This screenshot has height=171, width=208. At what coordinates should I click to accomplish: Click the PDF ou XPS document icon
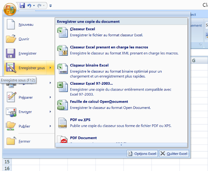click(63, 123)
